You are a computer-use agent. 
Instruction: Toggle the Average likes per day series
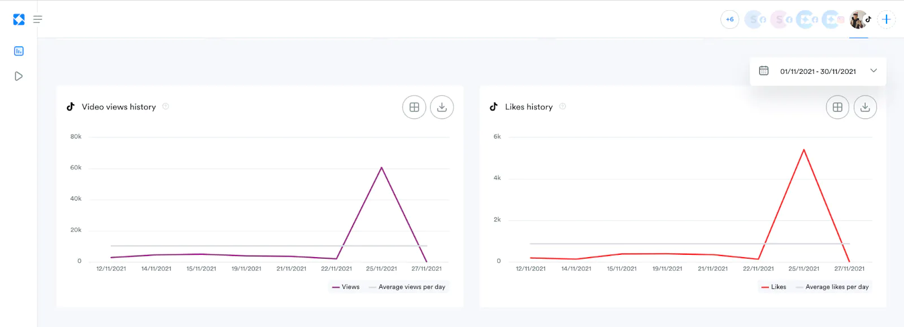pos(832,287)
